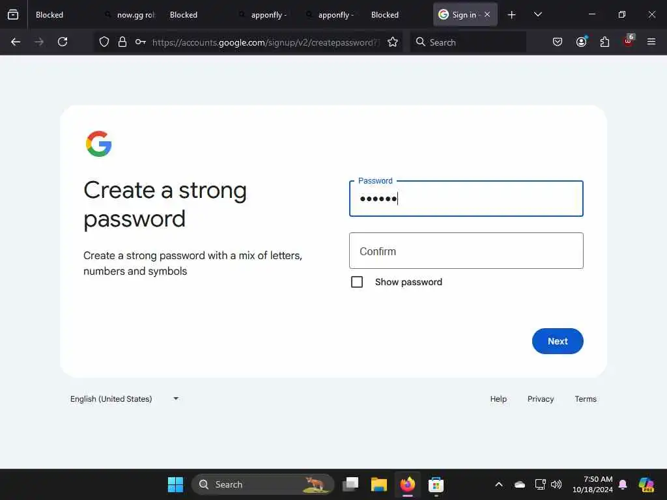This screenshot has width=667, height=500.
Task: Open the Copilot icon in the taskbar
Action: coord(646,484)
